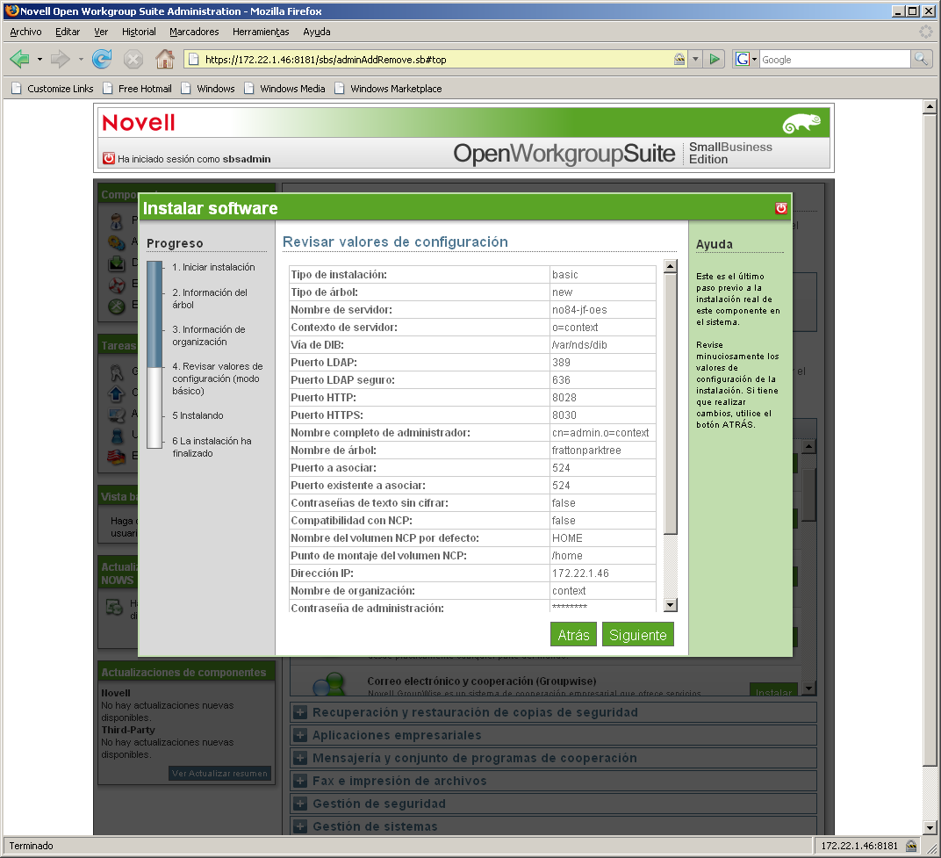This screenshot has width=941, height=858.
Task: Open the Historial menu
Action: point(139,32)
